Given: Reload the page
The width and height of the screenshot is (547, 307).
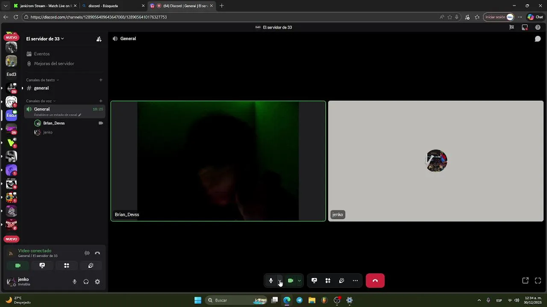Looking at the screenshot, I should point(16,17).
